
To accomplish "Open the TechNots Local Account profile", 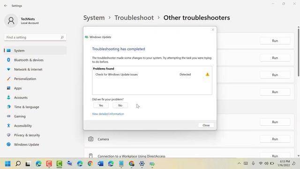I will [22, 21].
